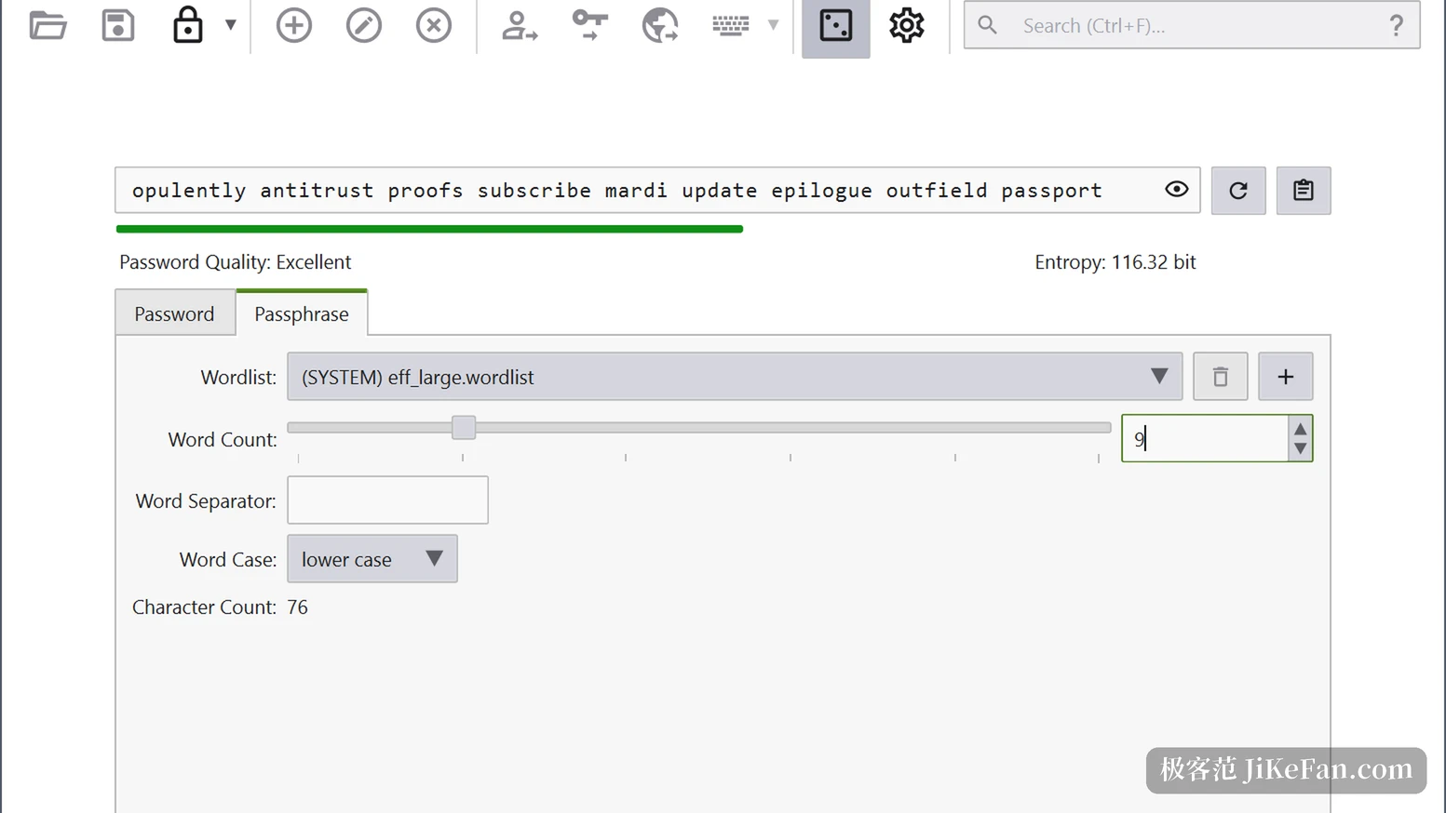
Task: Copy passphrase with the clipboard button
Action: (1304, 191)
